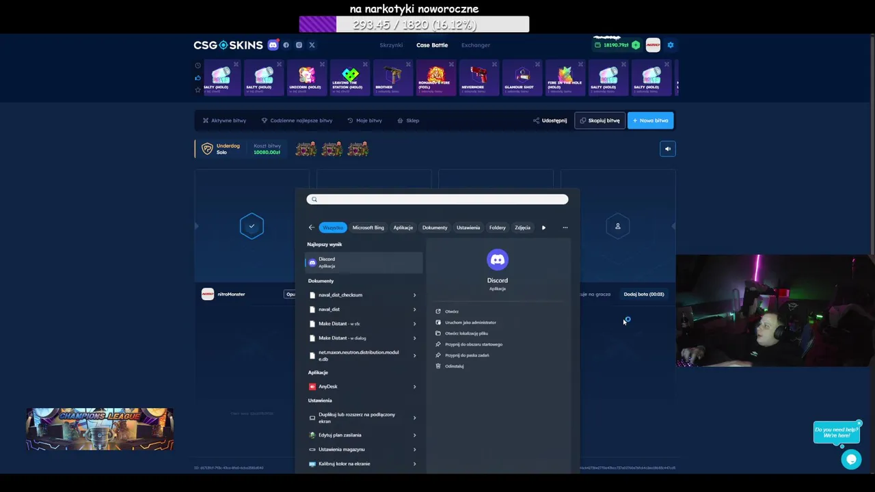This screenshot has width=875, height=492.
Task: Expand the net.maxon.neutron.distribution.module.db chevron
Action: [x=414, y=355]
